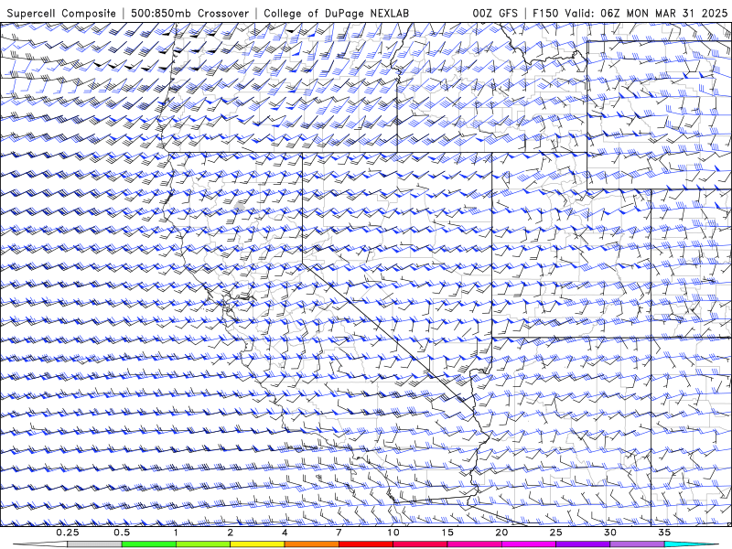Click the legend value 4

[x=285, y=533]
